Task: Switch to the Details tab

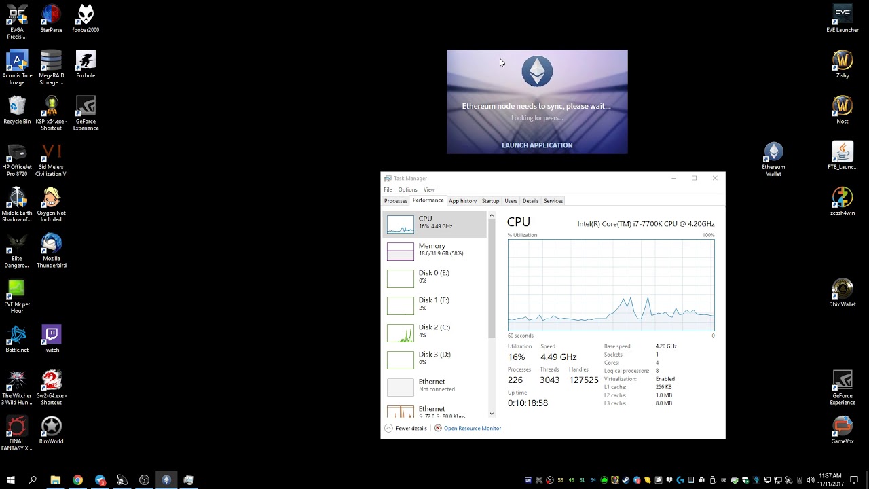Action: [530, 201]
